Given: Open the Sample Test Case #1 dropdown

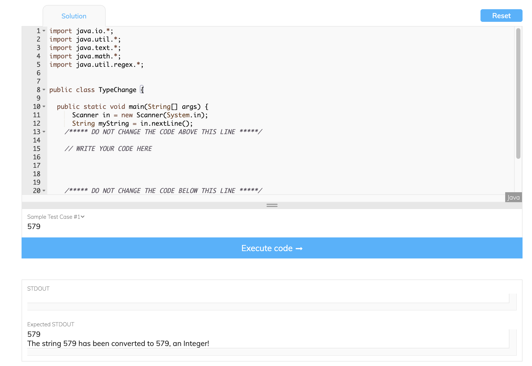Looking at the screenshot, I should point(56,217).
